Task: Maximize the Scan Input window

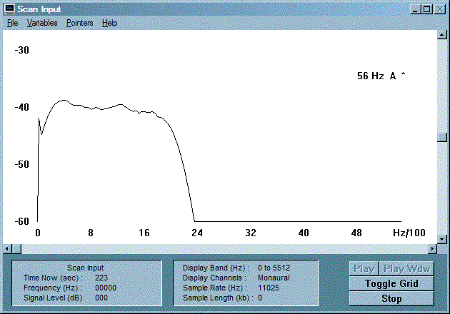Action: (426, 9)
